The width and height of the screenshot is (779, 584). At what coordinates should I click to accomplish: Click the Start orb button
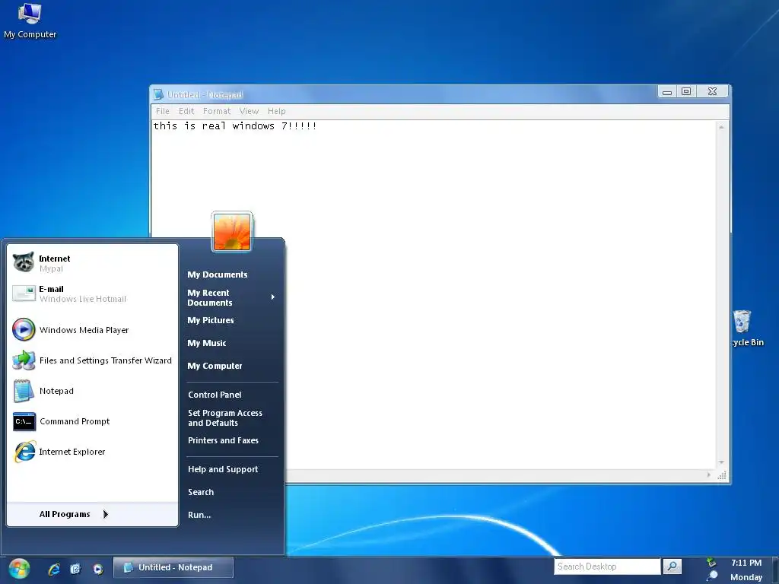pyautogui.click(x=19, y=568)
